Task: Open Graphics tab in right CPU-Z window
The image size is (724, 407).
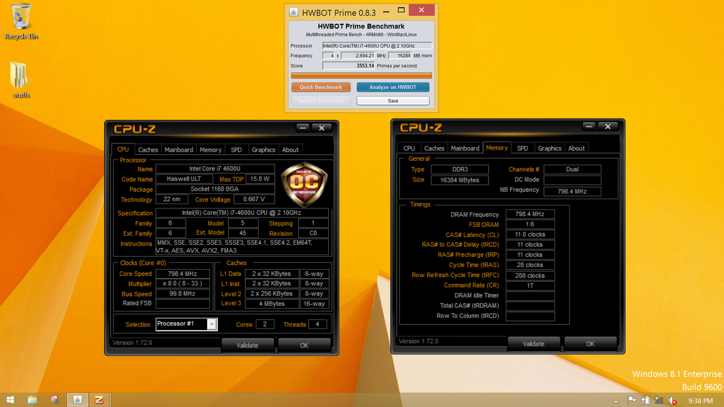Action: [550, 148]
